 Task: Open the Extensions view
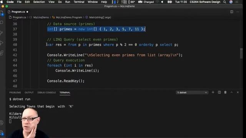coord(2,53)
